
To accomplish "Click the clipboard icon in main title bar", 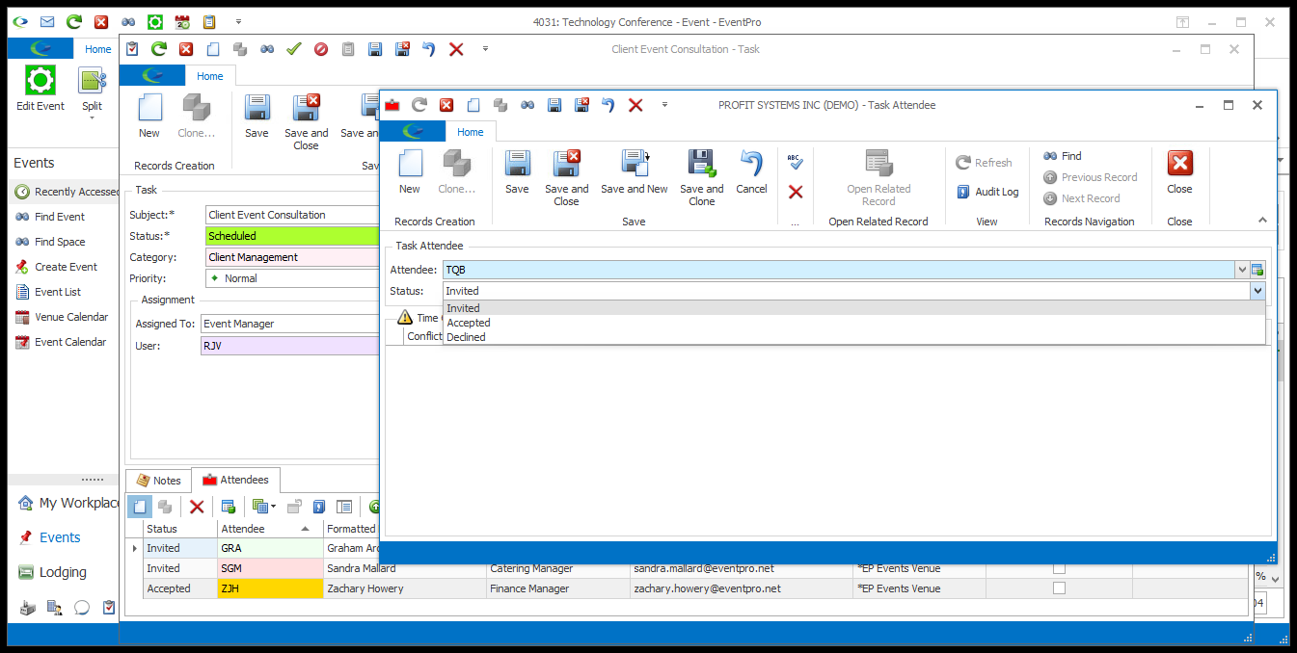I will tap(209, 21).
